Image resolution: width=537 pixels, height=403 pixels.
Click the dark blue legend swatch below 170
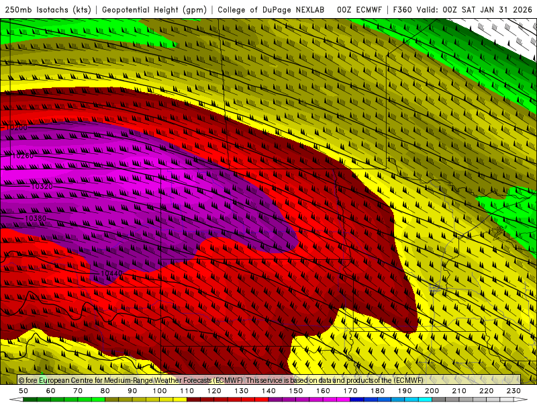pos(357,400)
